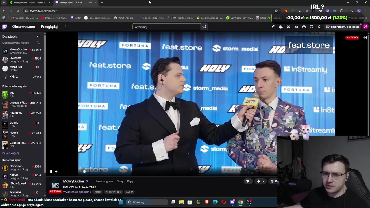Click Pokaż więcej in recommended categories
This screenshot has height=208, width=370.
tap(11, 153)
